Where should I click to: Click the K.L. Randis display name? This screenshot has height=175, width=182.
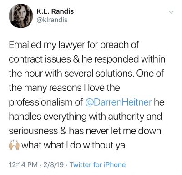(x=55, y=11)
